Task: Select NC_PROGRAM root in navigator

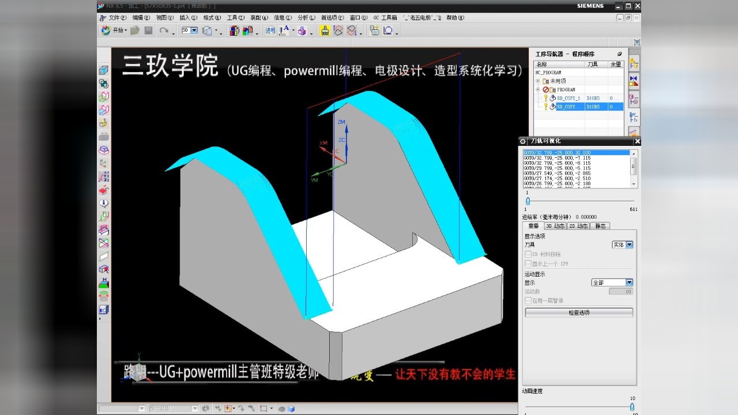Action: 548,73
